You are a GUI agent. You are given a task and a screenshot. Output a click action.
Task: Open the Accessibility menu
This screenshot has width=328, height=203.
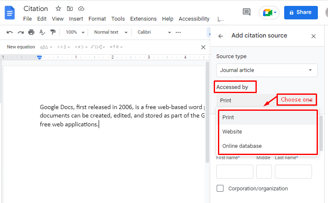(194, 19)
